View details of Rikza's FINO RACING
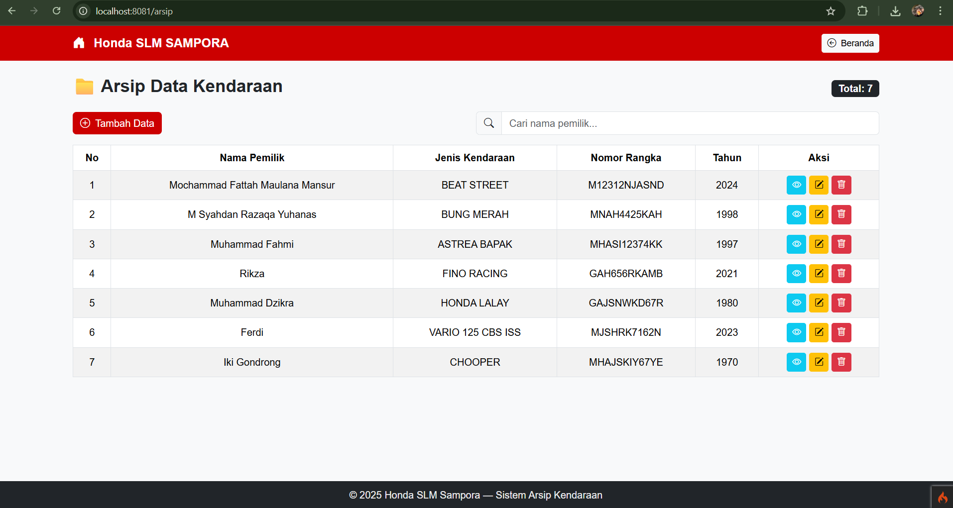This screenshot has height=508, width=953. pyautogui.click(x=796, y=274)
